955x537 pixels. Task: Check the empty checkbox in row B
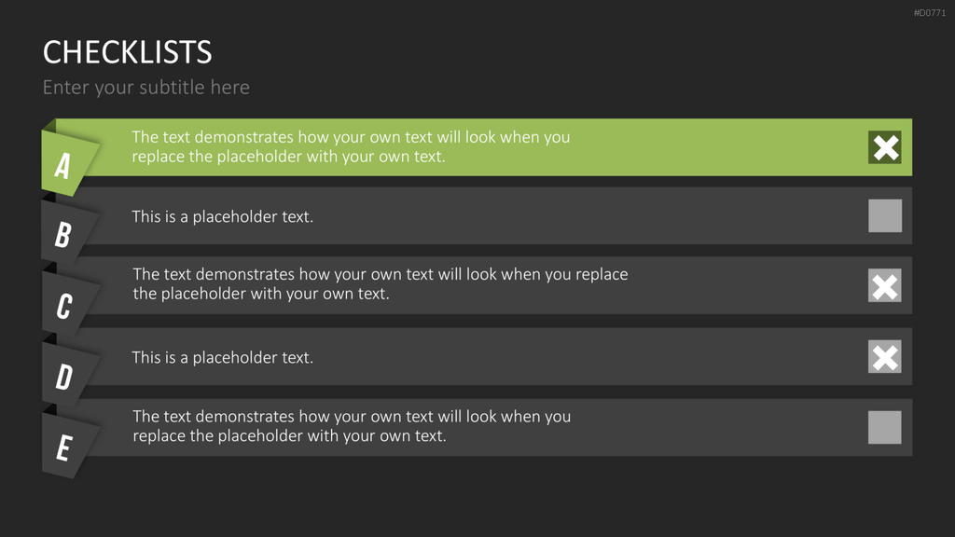[x=884, y=215]
